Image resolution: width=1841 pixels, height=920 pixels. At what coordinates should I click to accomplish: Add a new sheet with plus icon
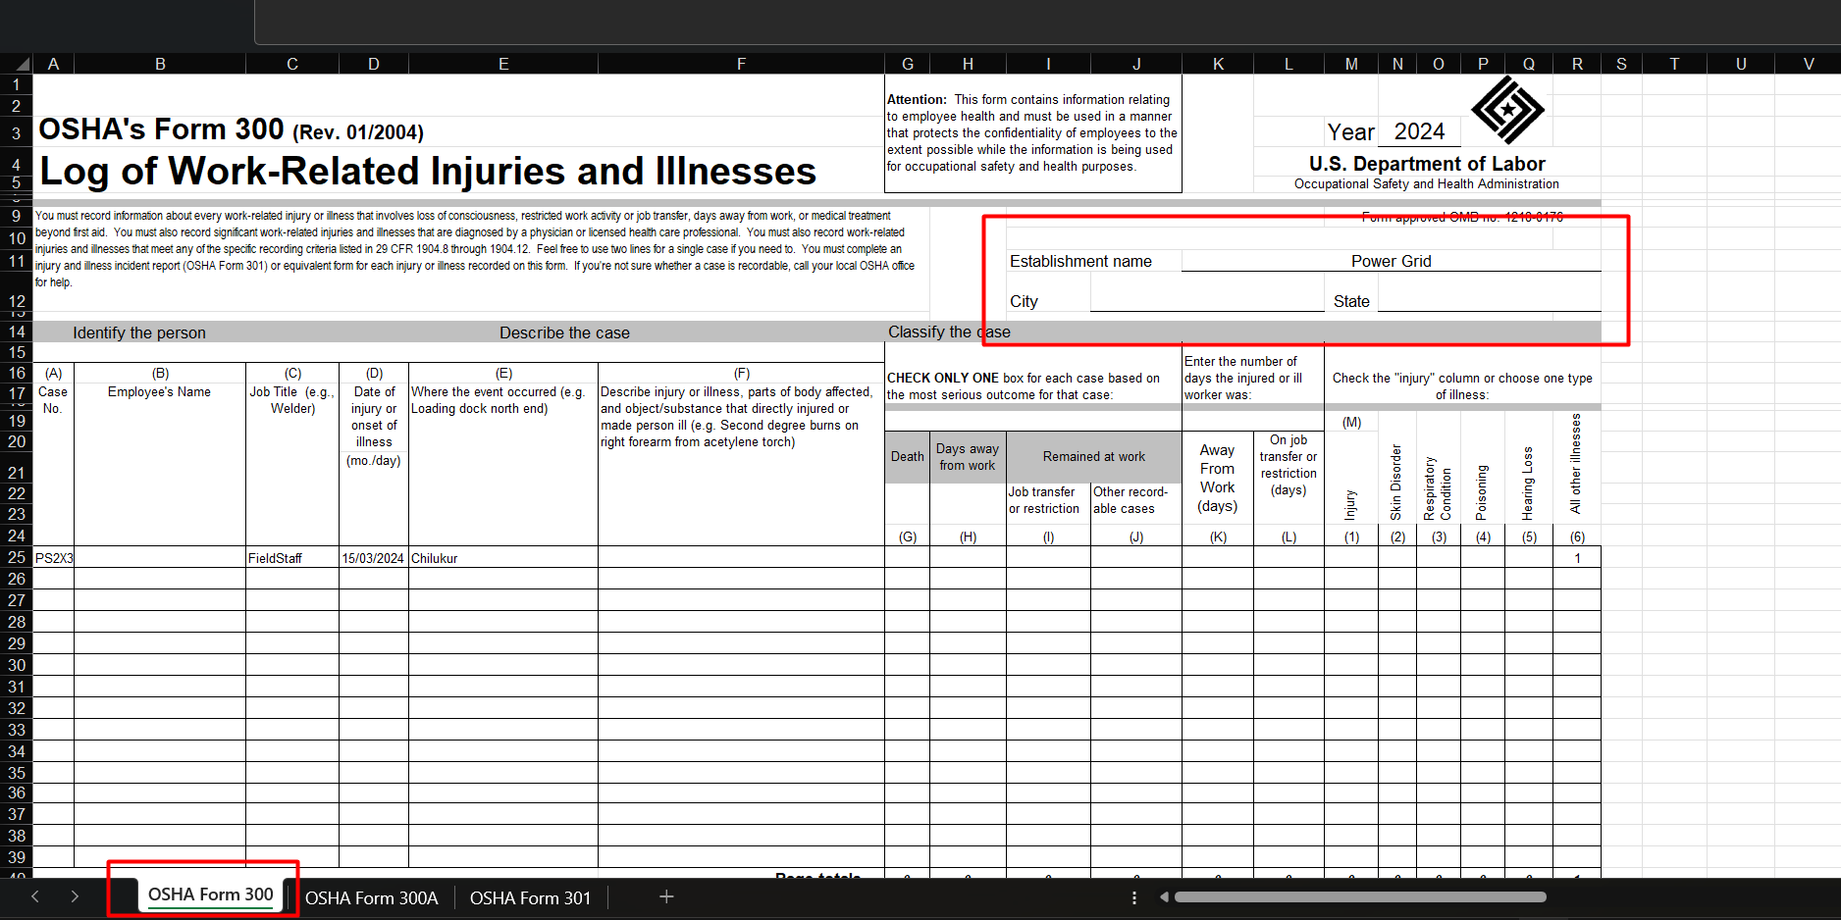click(666, 896)
